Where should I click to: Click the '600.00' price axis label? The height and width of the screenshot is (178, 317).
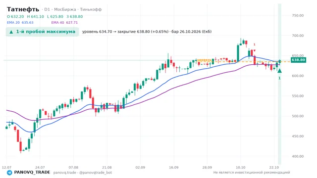298,76
